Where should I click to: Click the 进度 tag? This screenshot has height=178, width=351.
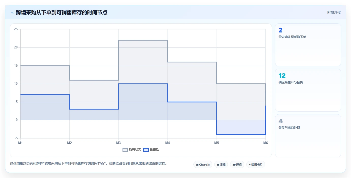click(237, 165)
